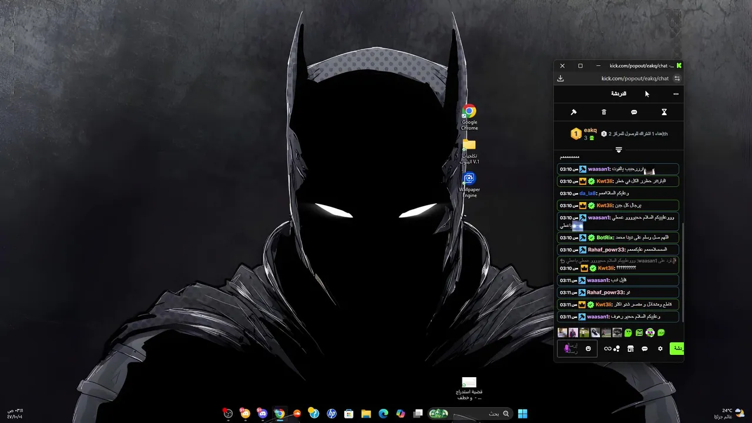Open Copilot on the taskbar

pyautogui.click(x=401, y=414)
